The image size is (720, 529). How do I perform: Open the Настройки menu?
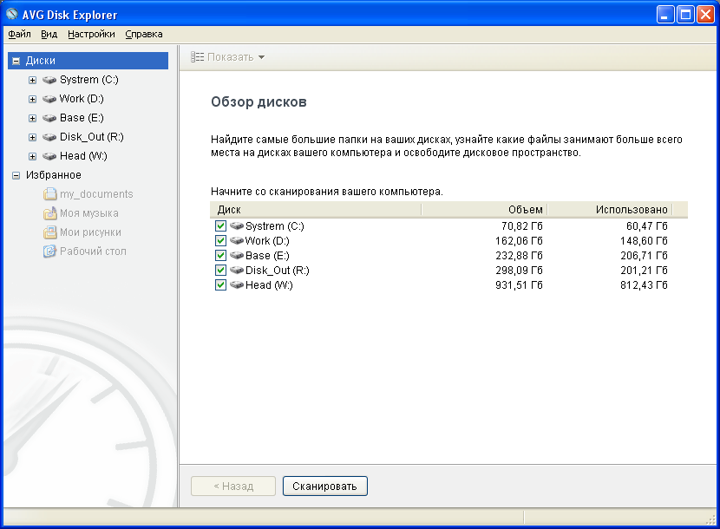tap(91, 34)
